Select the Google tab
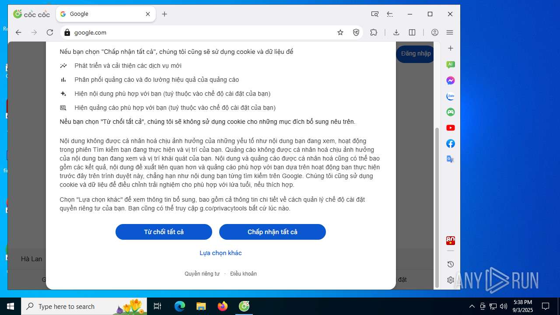Viewport: 560px width, 315px height. pyautogui.click(x=105, y=14)
